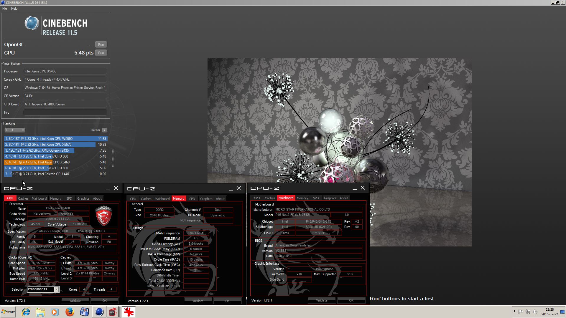Show hidden tray icons arrow
Screen dimensions: 566x318
coord(514,312)
